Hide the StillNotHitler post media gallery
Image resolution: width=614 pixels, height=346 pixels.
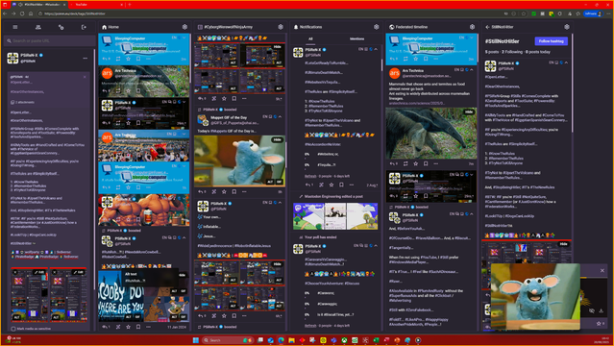[563, 244]
